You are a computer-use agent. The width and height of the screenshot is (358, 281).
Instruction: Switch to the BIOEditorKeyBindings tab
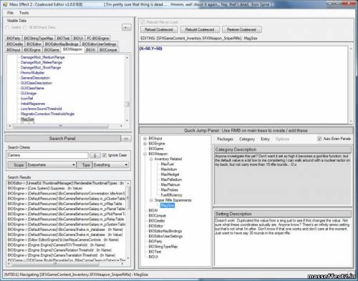point(62,44)
